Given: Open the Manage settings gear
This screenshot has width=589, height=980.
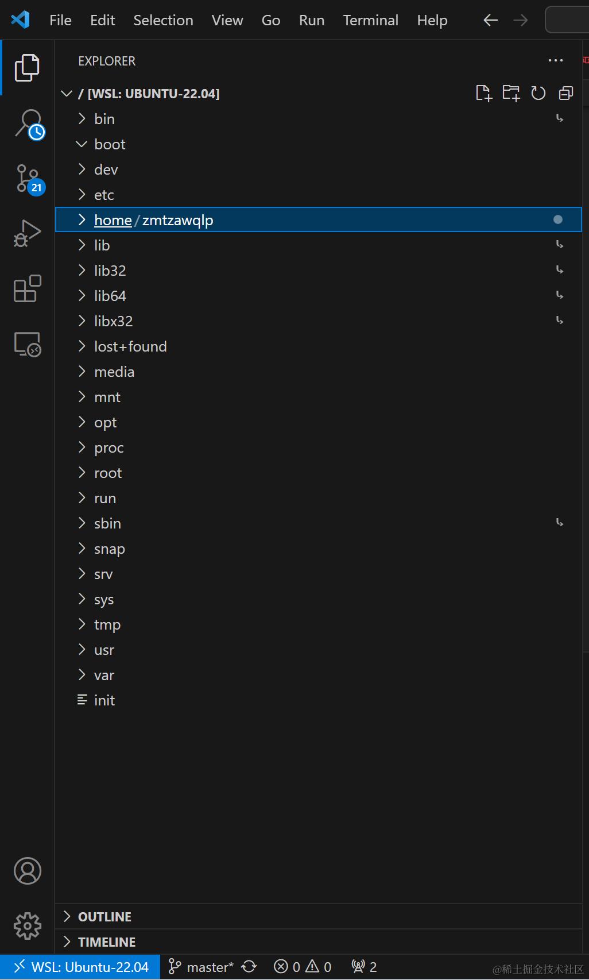Looking at the screenshot, I should pyautogui.click(x=28, y=925).
